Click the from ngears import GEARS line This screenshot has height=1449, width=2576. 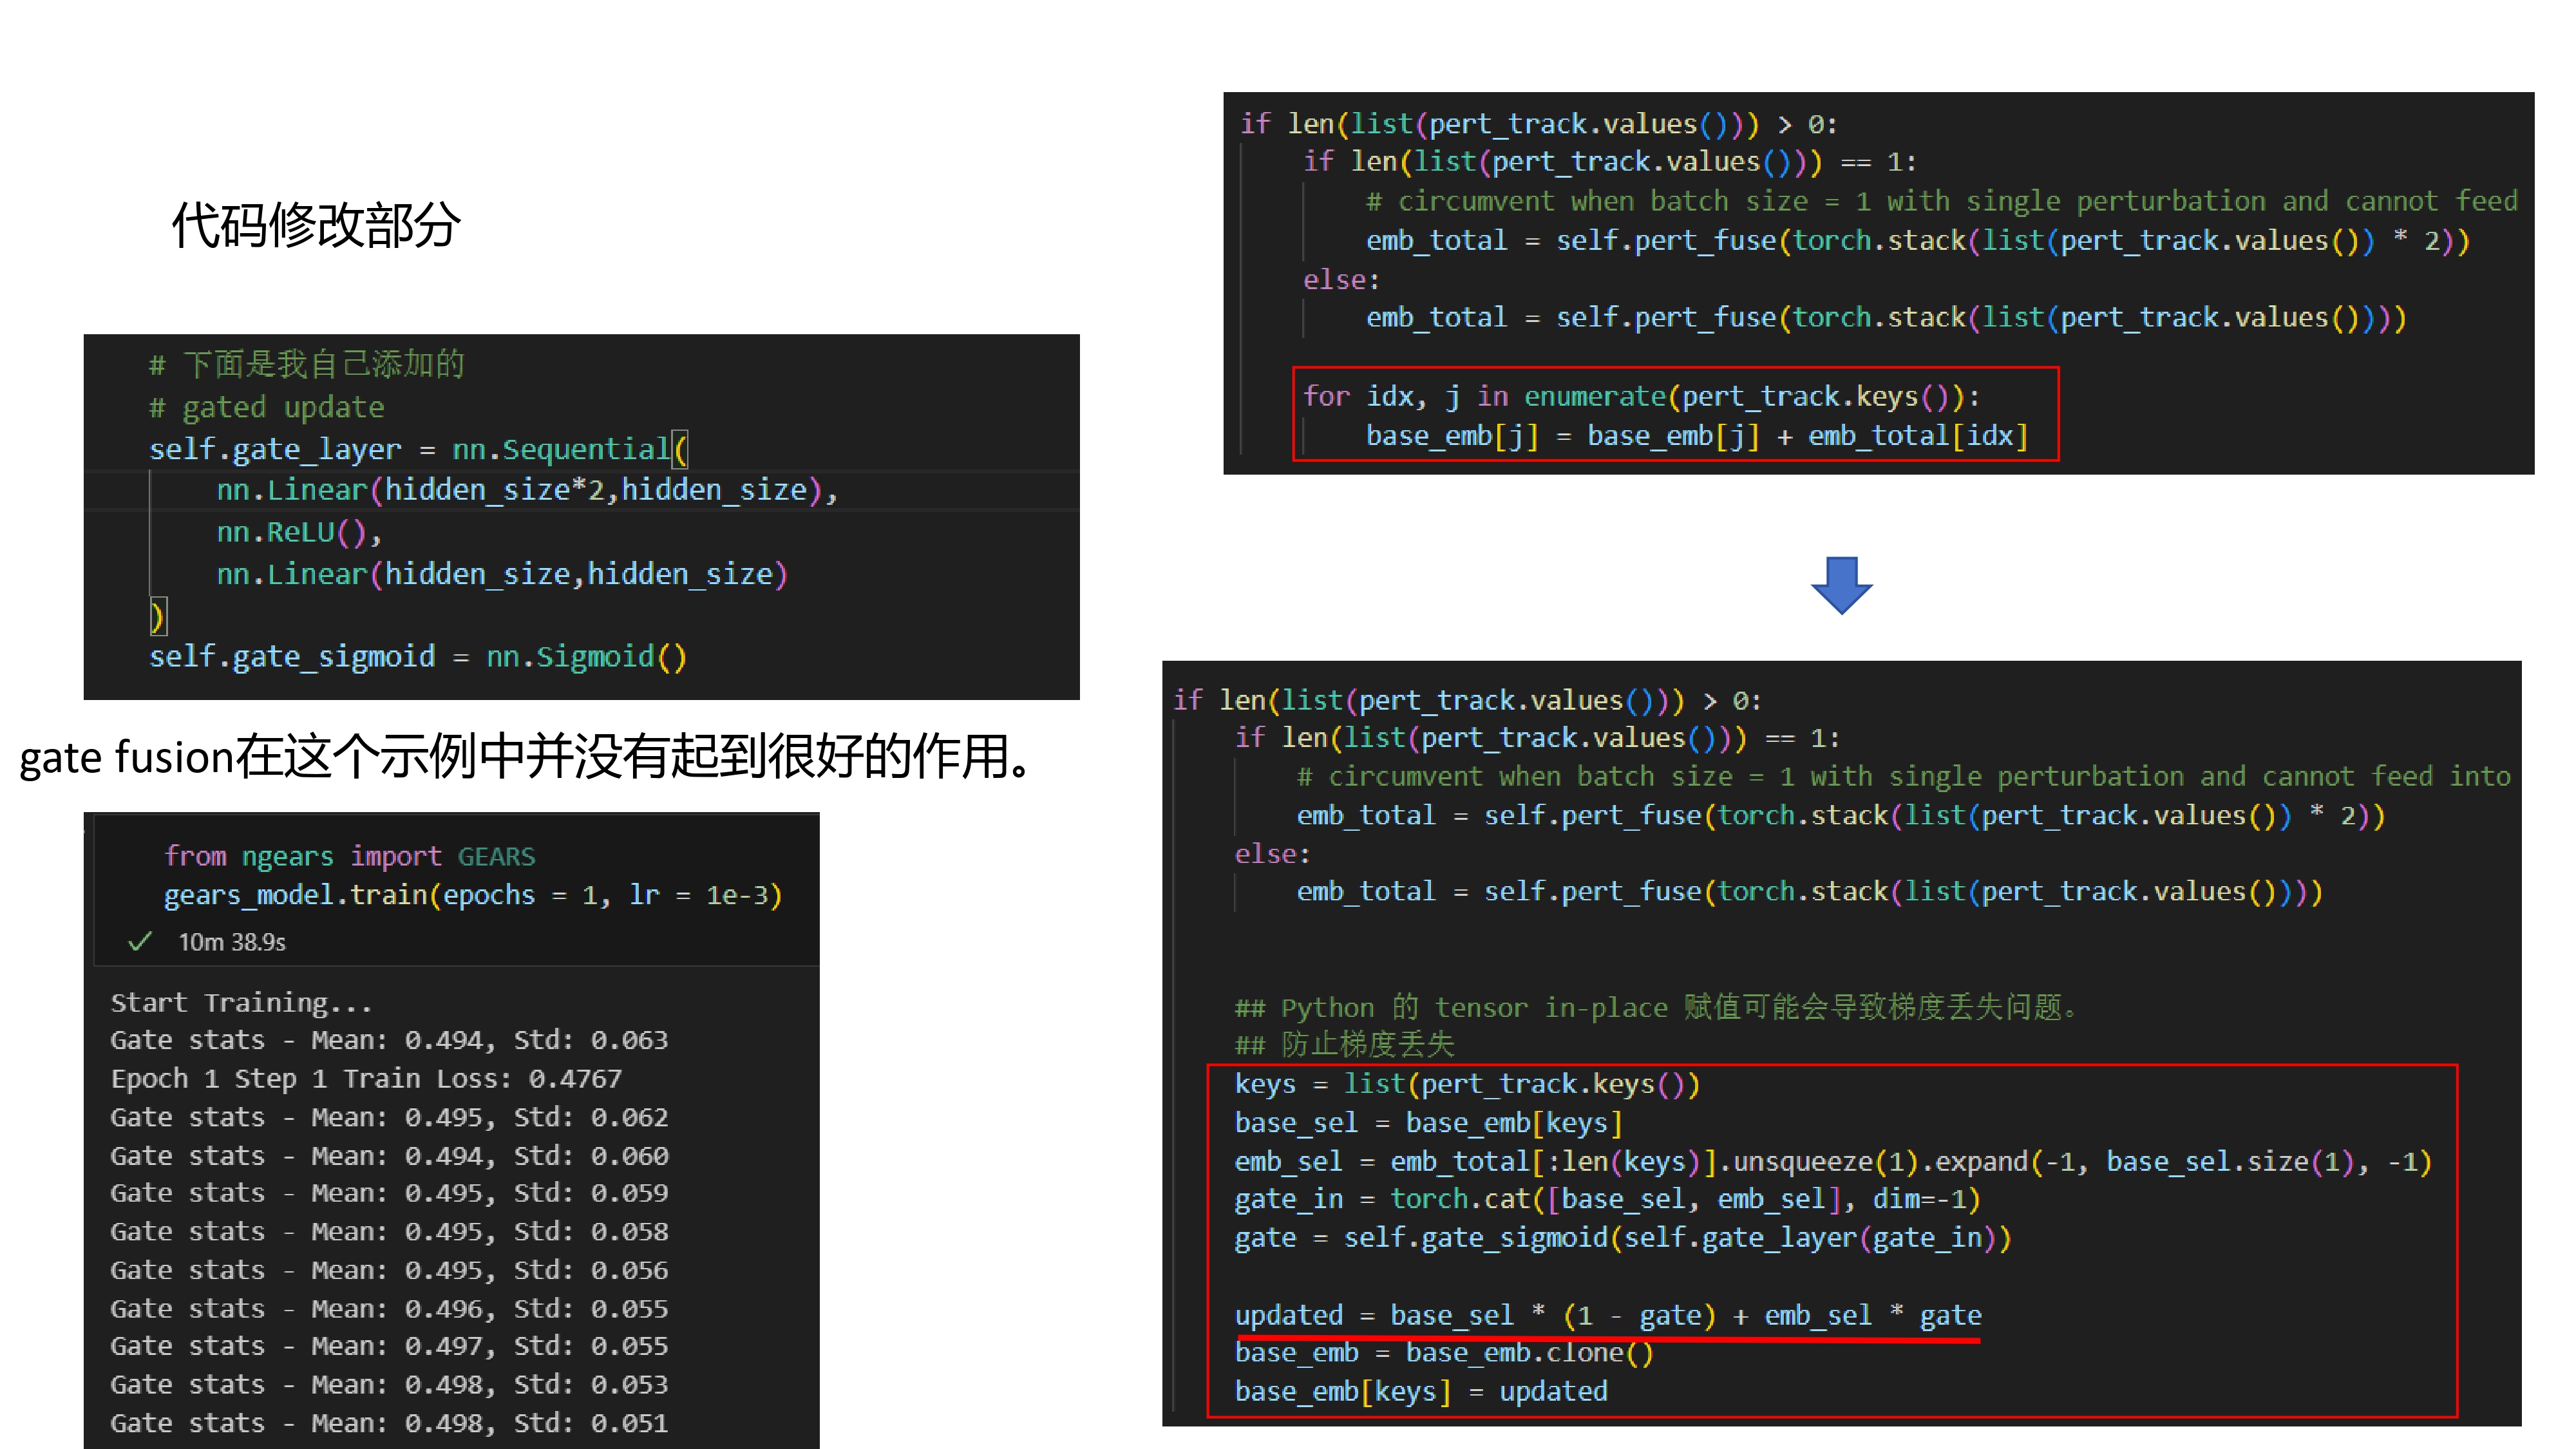point(349,856)
